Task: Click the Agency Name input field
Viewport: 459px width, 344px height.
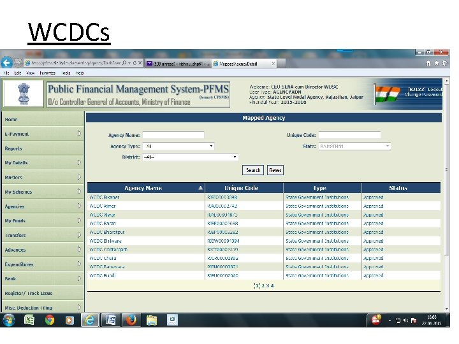Action: tap(173, 135)
